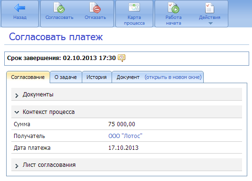Open the Действия dropdown arrow
252x181 pixels.
tap(210, 24)
